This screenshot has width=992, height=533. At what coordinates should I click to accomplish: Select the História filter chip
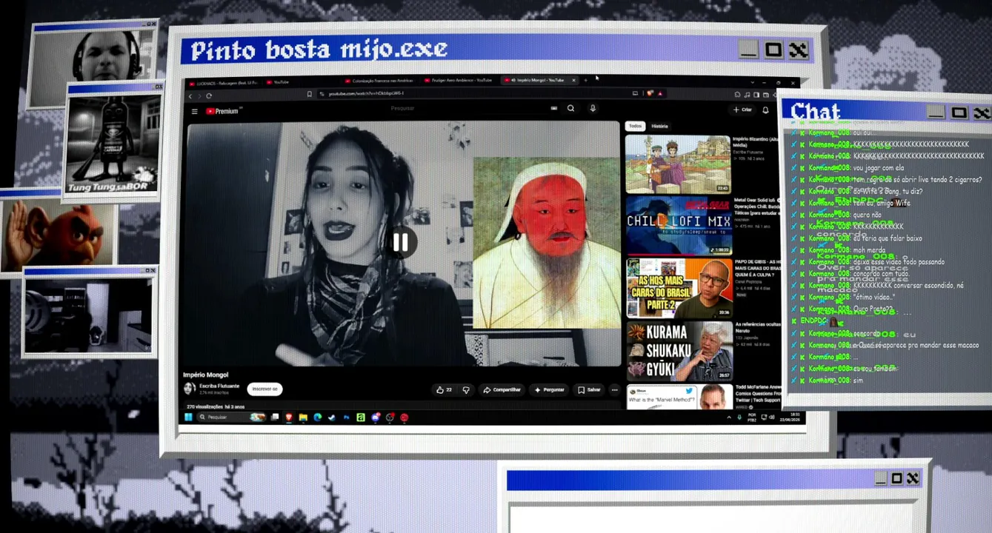[x=659, y=126]
